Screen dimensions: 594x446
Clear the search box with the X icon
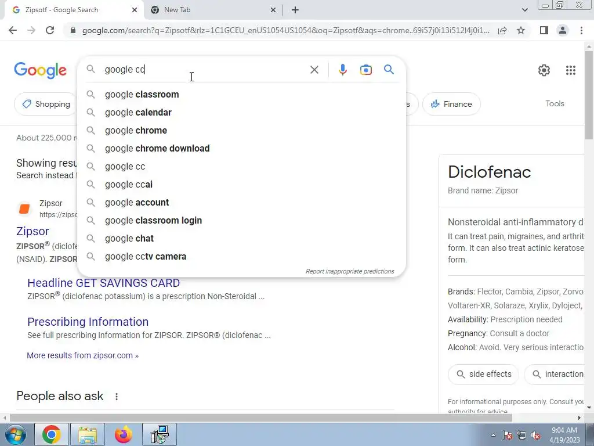(314, 70)
